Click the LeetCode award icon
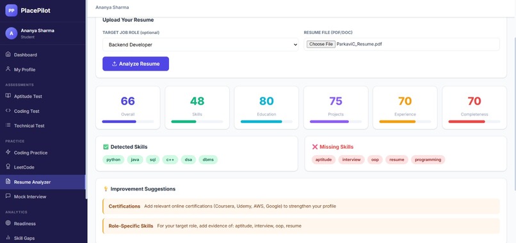This screenshot has width=516, height=243. [x=8, y=167]
